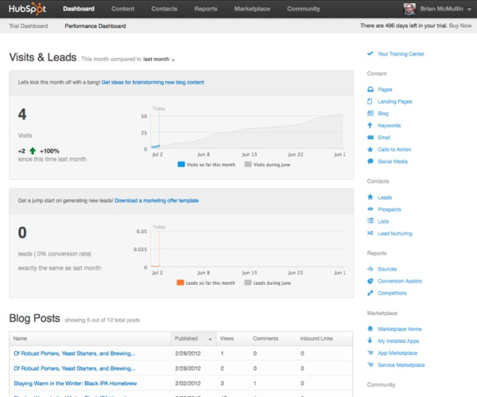Switch to the Performance Dashboard tab

tap(95, 26)
